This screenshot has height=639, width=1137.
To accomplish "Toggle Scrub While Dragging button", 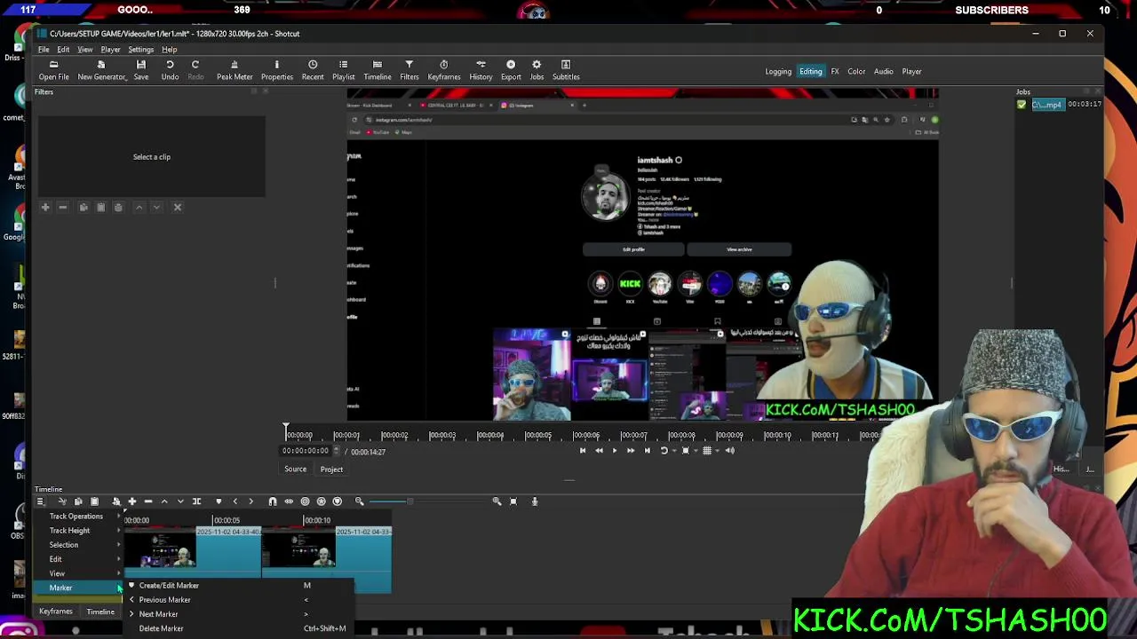I will 289,501.
